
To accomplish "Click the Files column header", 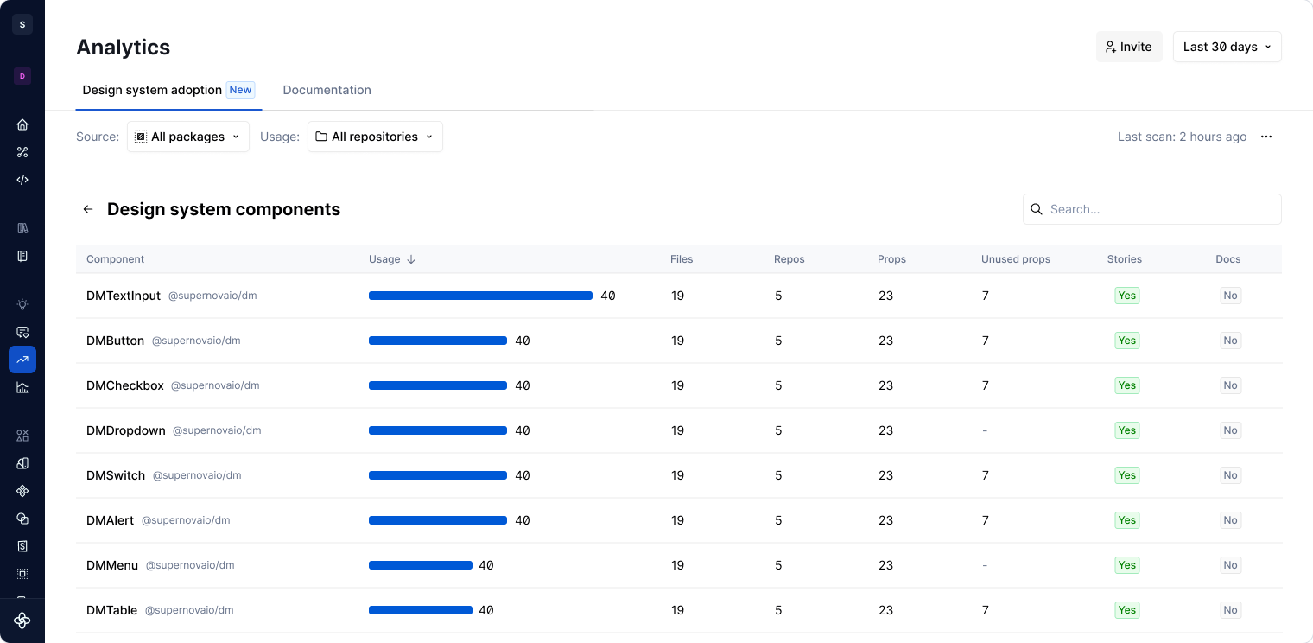I will (682, 259).
